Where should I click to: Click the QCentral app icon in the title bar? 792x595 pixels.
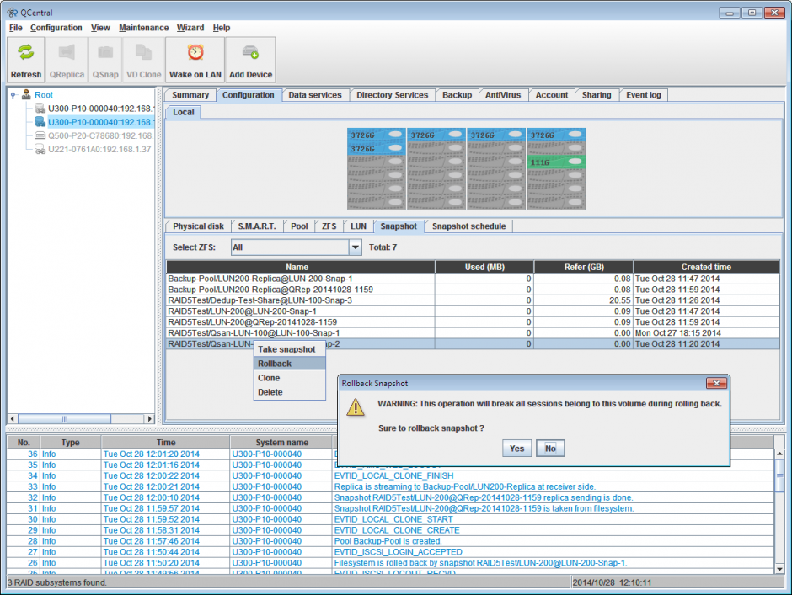12,13
